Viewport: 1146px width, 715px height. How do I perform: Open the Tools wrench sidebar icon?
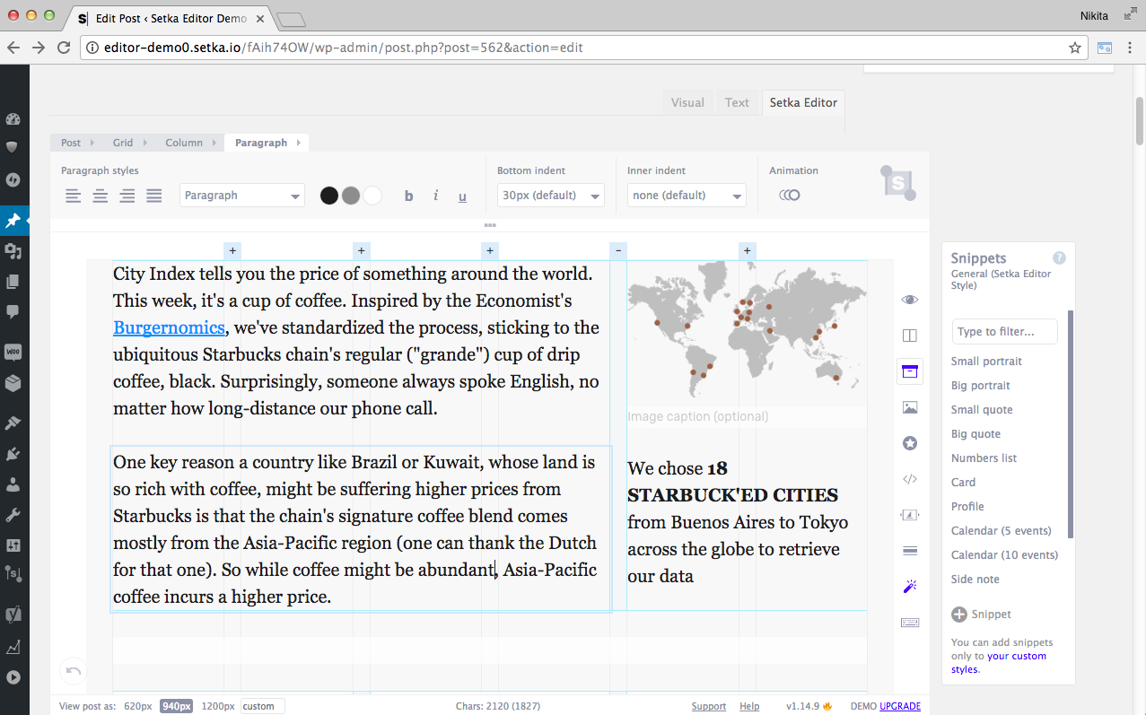tap(13, 515)
